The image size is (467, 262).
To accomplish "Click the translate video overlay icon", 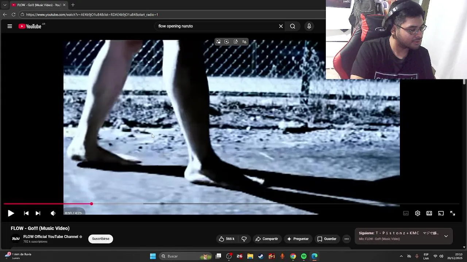I will (244, 42).
